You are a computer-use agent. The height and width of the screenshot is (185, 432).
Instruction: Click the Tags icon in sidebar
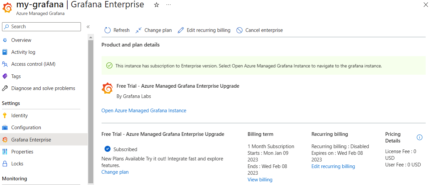5,76
